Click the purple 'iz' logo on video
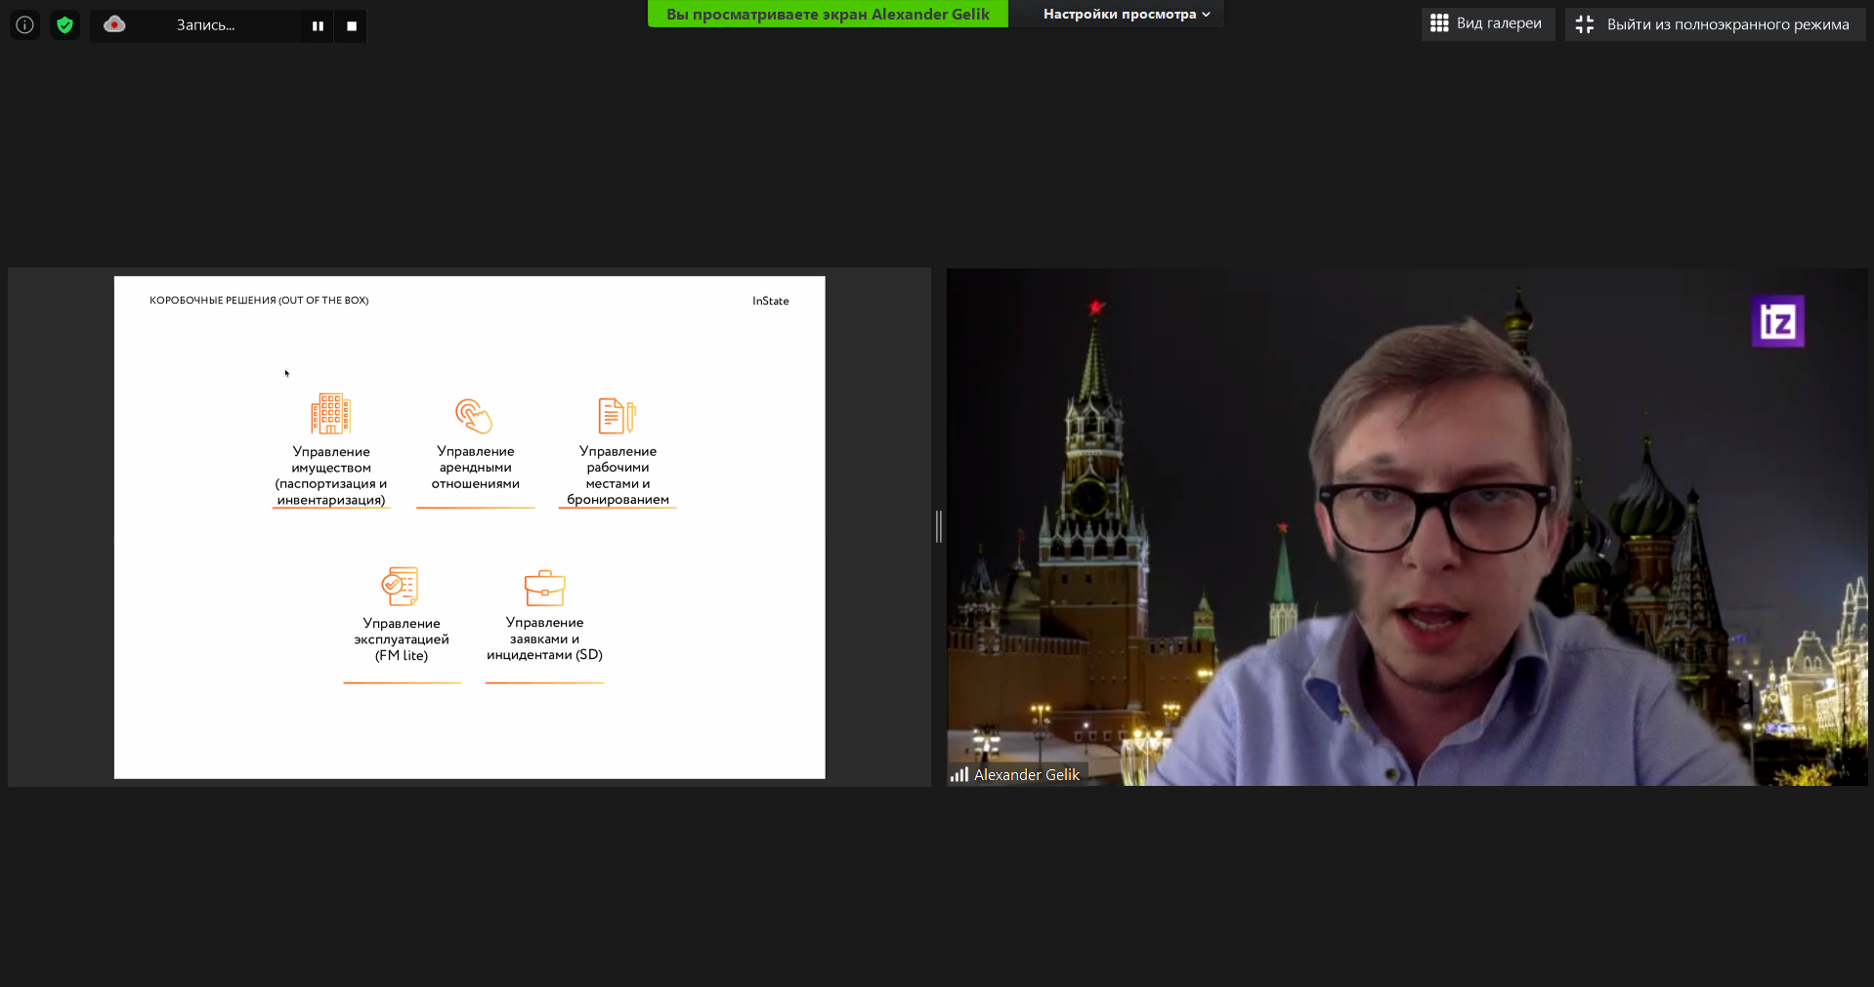Image resolution: width=1874 pixels, height=987 pixels. click(1777, 321)
